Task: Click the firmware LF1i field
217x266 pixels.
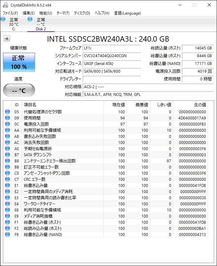Action: (x=111, y=48)
